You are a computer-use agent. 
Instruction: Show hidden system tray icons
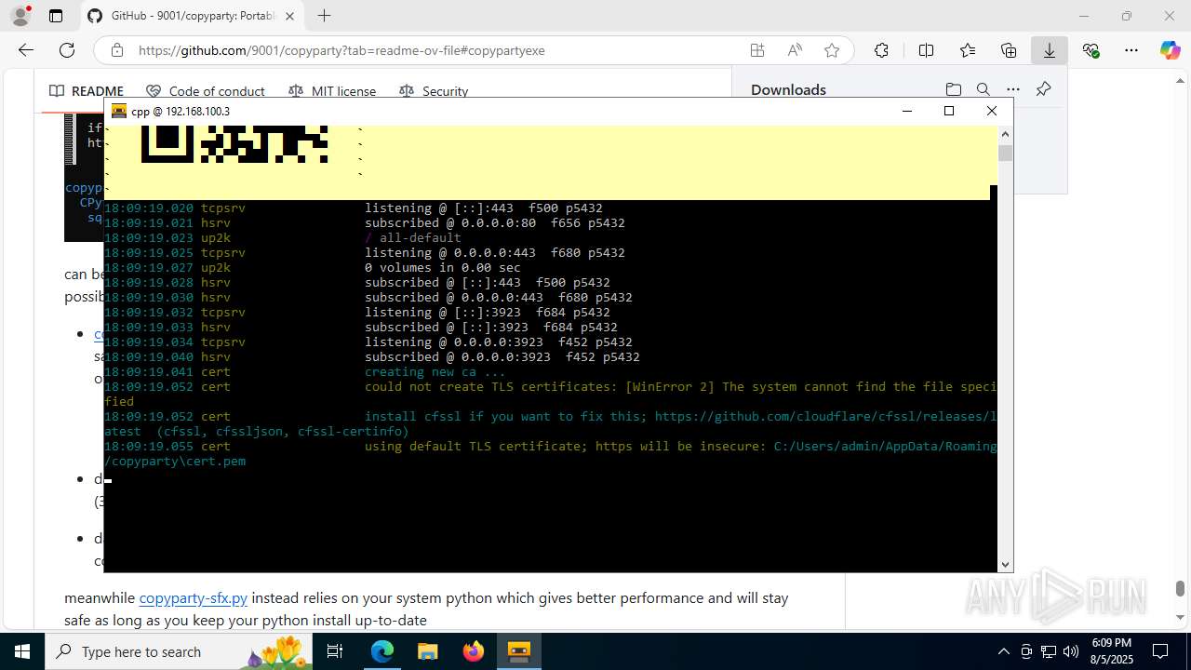[1003, 651]
